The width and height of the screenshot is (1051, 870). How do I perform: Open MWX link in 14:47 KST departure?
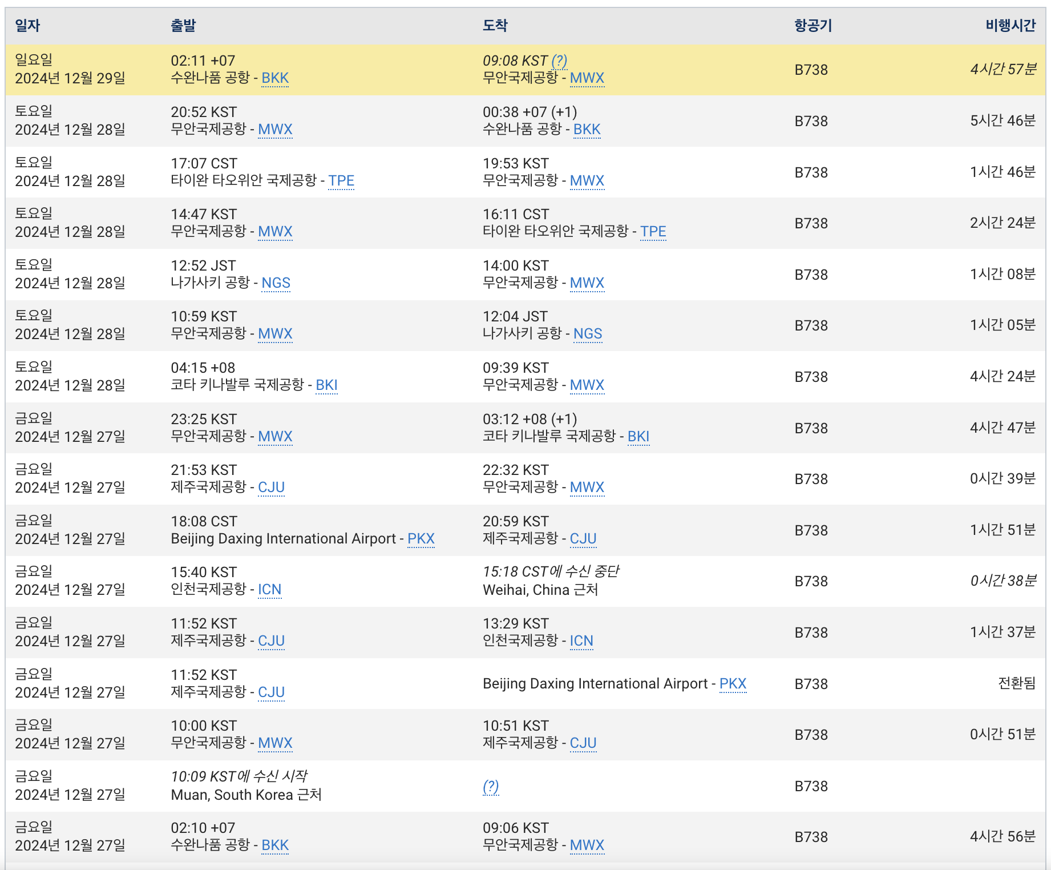point(275,232)
